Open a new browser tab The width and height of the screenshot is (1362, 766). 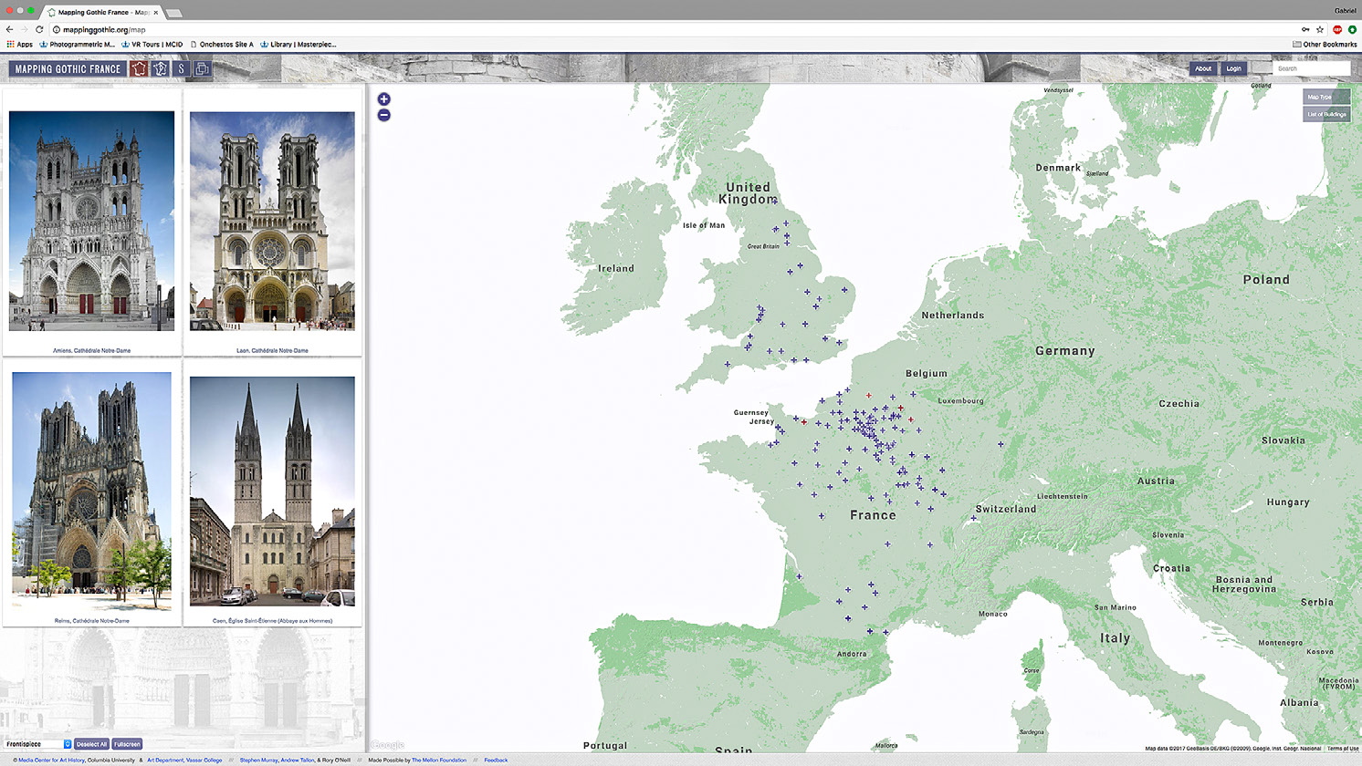pyautogui.click(x=173, y=13)
